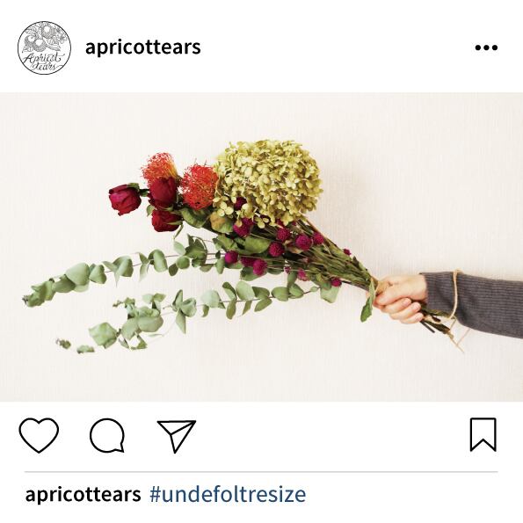The width and height of the screenshot is (523, 523).
Task: Open comments via the speech bubble icon
Action: click(x=107, y=435)
